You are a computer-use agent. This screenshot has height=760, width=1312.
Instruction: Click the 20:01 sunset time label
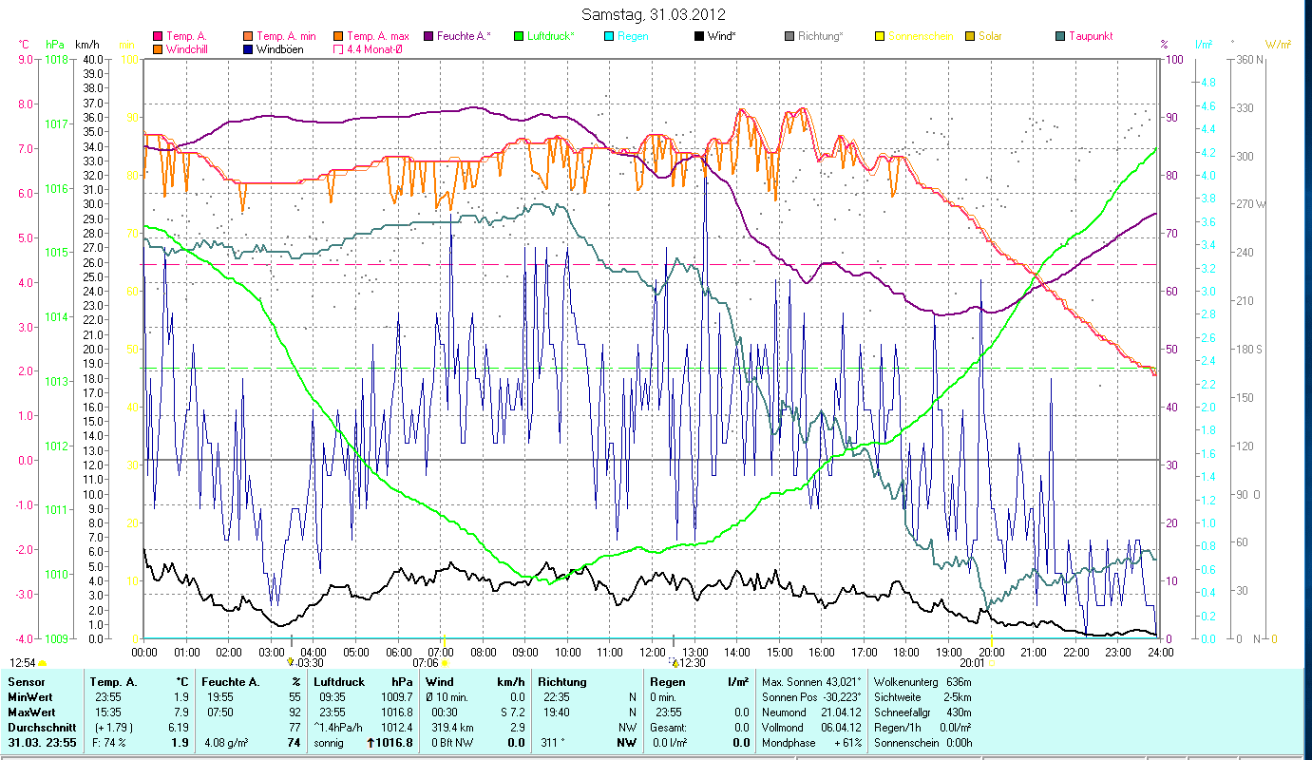click(972, 663)
